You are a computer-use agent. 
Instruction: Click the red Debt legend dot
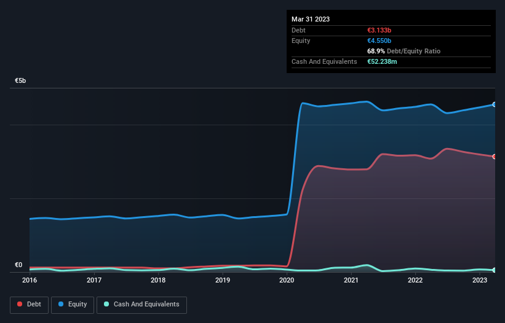pos(20,304)
